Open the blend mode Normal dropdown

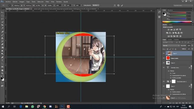pos(171,46)
